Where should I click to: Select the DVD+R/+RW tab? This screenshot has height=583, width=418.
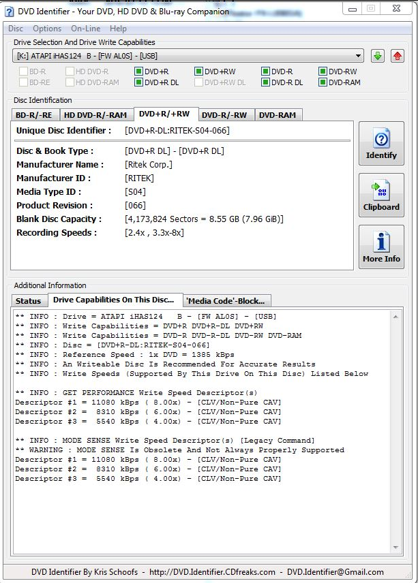pos(165,114)
